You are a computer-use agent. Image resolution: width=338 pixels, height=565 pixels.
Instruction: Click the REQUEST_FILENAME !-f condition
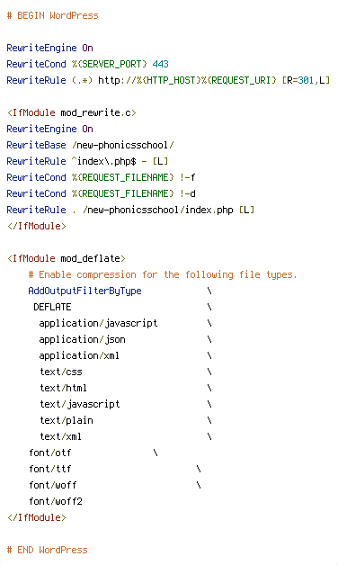coord(134,177)
